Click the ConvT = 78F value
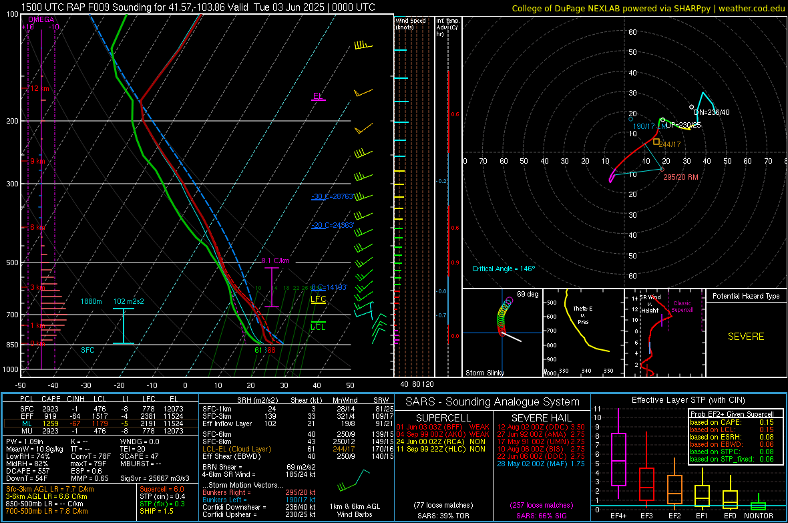The image size is (788, 523). click(x=90, y=456)
